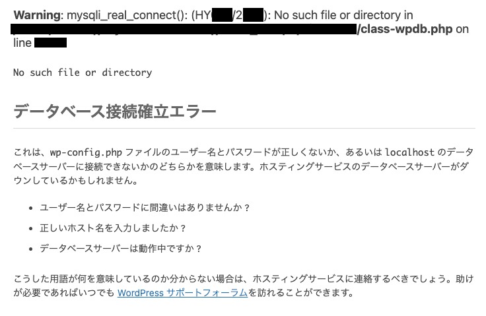Click the horizontal divider below the heading
Viewport: 486px width, 316px height.
[244, 128]
